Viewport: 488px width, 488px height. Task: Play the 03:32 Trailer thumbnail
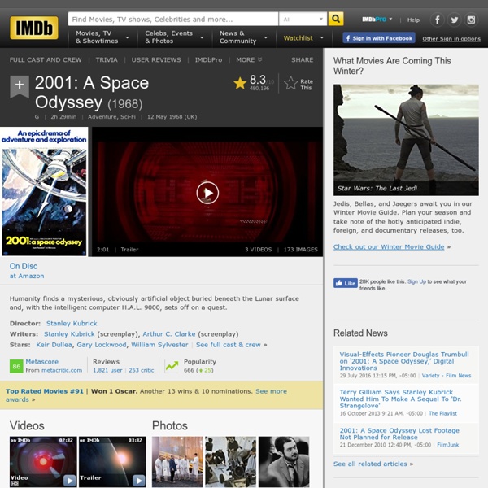coord(112,461)
